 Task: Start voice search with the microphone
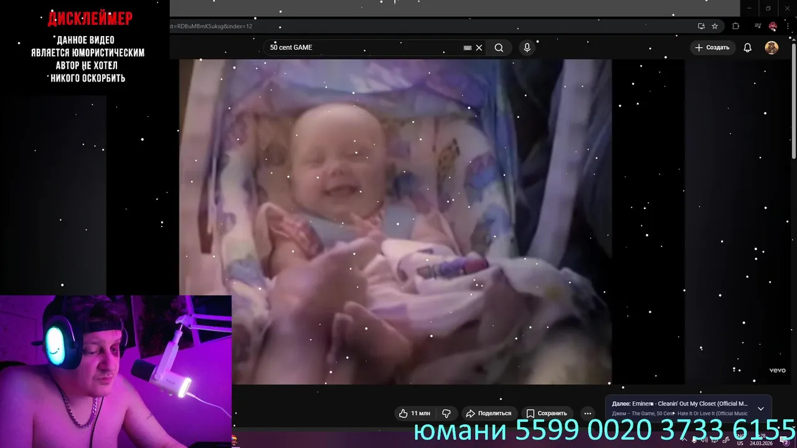coord(527,48)
